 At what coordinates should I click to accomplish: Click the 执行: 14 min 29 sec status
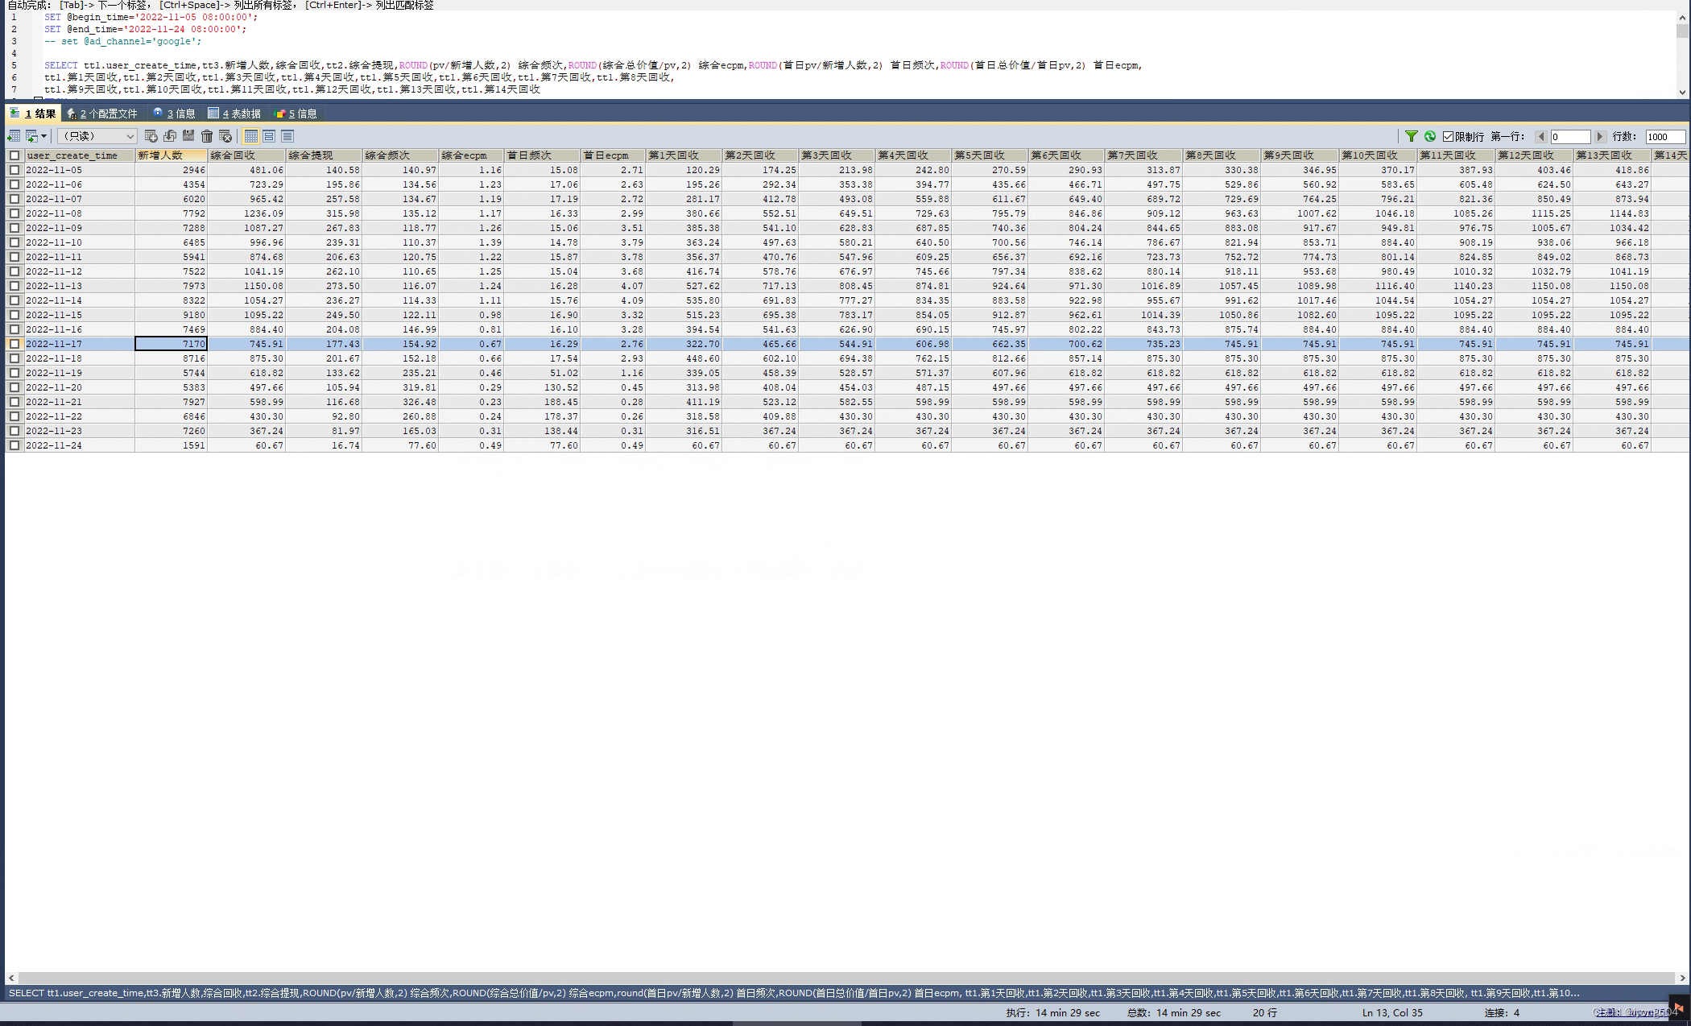1052,1012
